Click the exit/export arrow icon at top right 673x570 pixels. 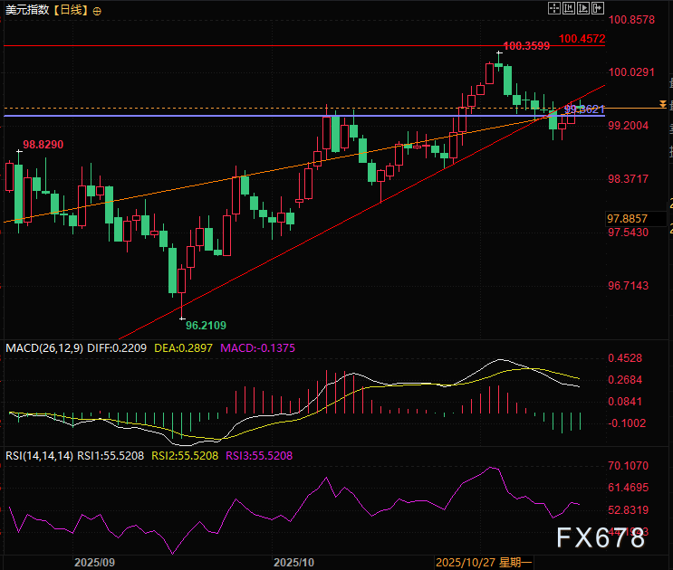click(x=597, y=8)
